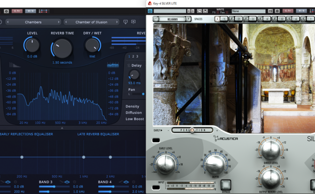
Task: Open the mixer/routing icon in Key-4 toolbar
Action: pos(270,11)
